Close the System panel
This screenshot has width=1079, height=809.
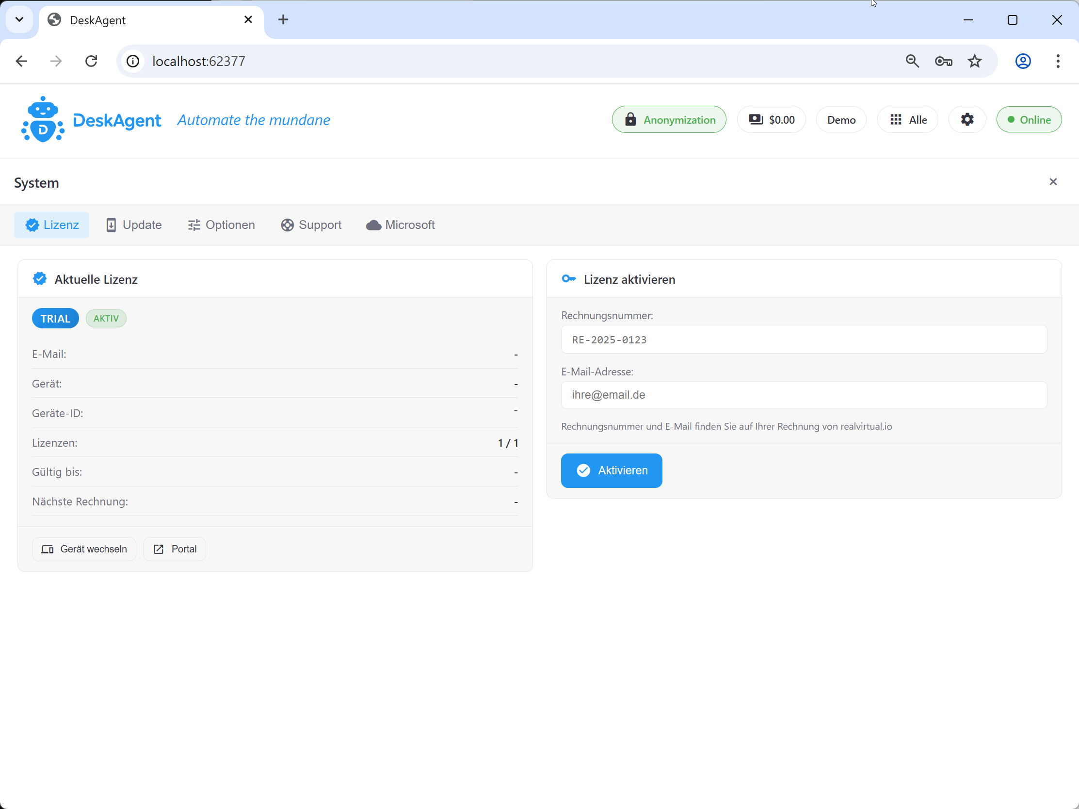pyautogui.click(x=1053, y=181)
